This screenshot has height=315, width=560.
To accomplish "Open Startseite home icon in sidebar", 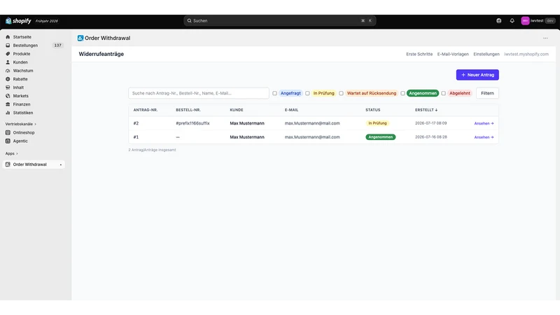I will 8,37.
